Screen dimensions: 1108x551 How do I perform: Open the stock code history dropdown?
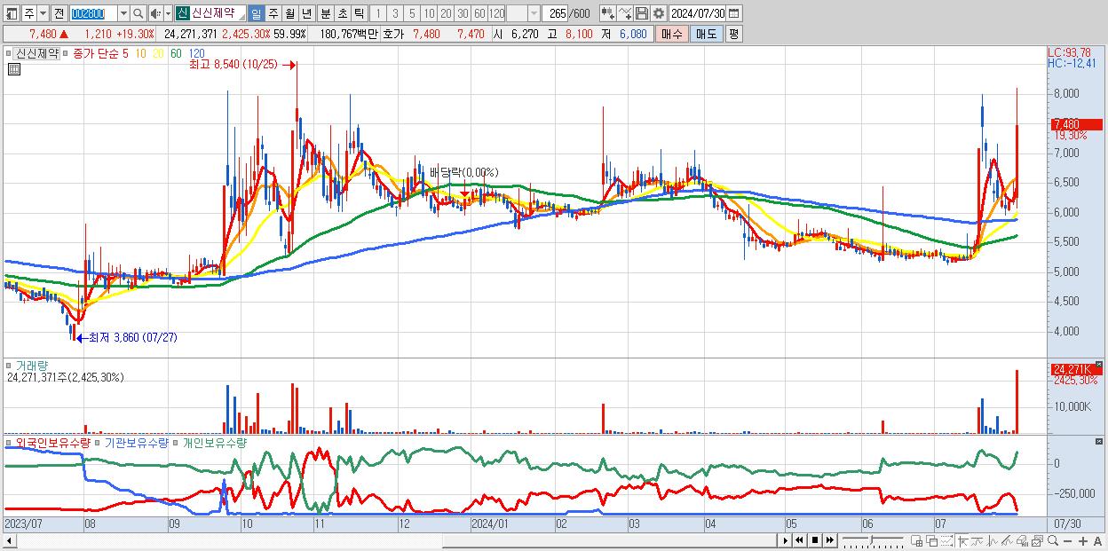click(123, 13)
